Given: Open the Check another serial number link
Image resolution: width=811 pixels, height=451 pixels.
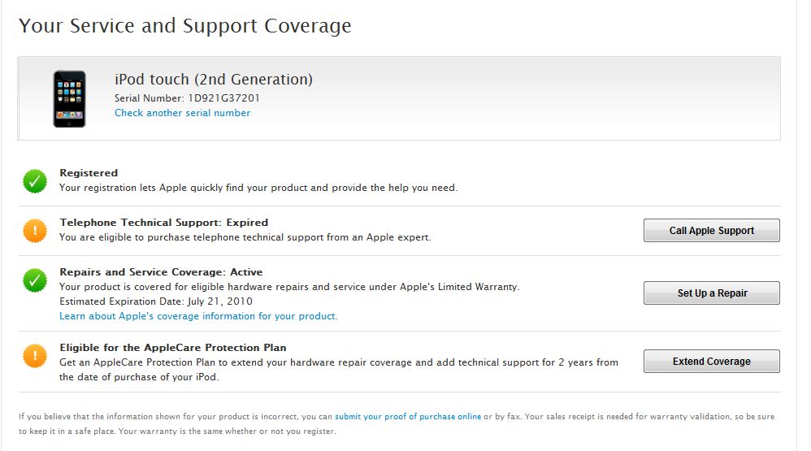Looking at the screenshot, I should coord(182,113).
